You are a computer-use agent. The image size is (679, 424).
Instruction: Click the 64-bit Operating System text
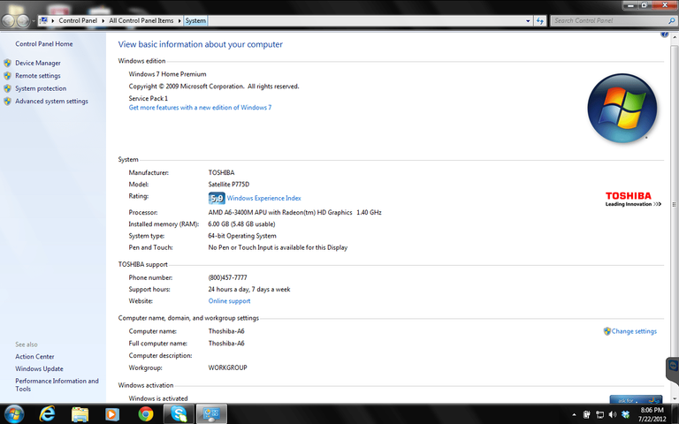242,236
